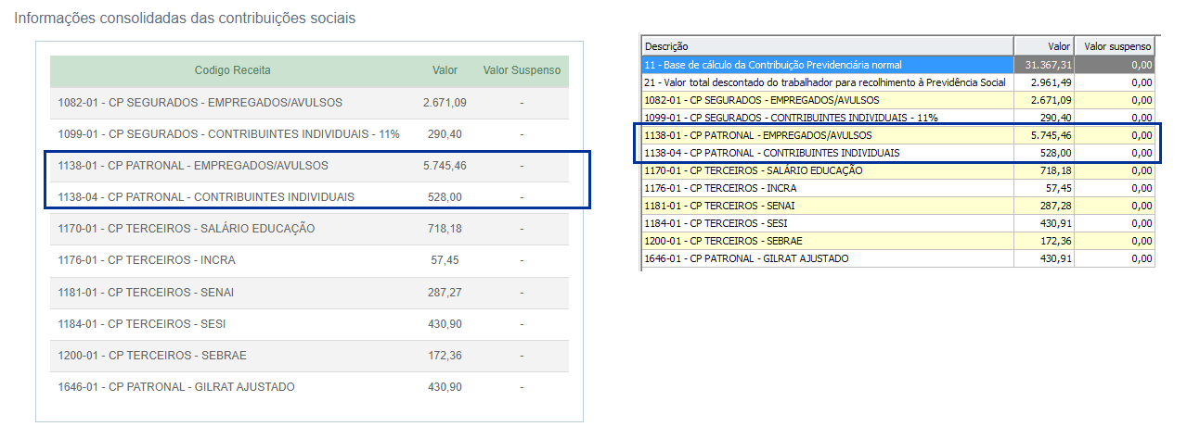Click value '287,27' in left table

[x=445, y=293]
